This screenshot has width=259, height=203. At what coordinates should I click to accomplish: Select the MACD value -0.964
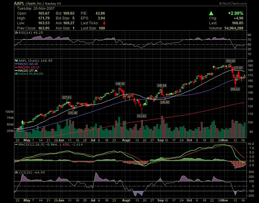[x=51, y=145]
